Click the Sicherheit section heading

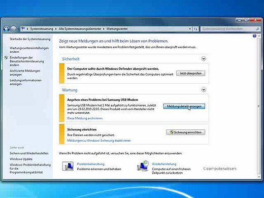(x=71, y=59)
